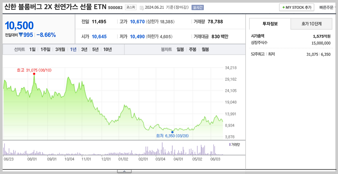The width and height of the screenshot is (338, 174).
Task: Select the 3개월 line chart period
Action: [60, 49]
